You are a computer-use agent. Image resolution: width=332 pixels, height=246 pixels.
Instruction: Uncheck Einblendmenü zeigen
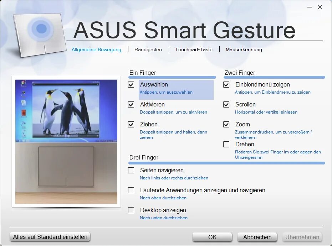pos(226,84)
